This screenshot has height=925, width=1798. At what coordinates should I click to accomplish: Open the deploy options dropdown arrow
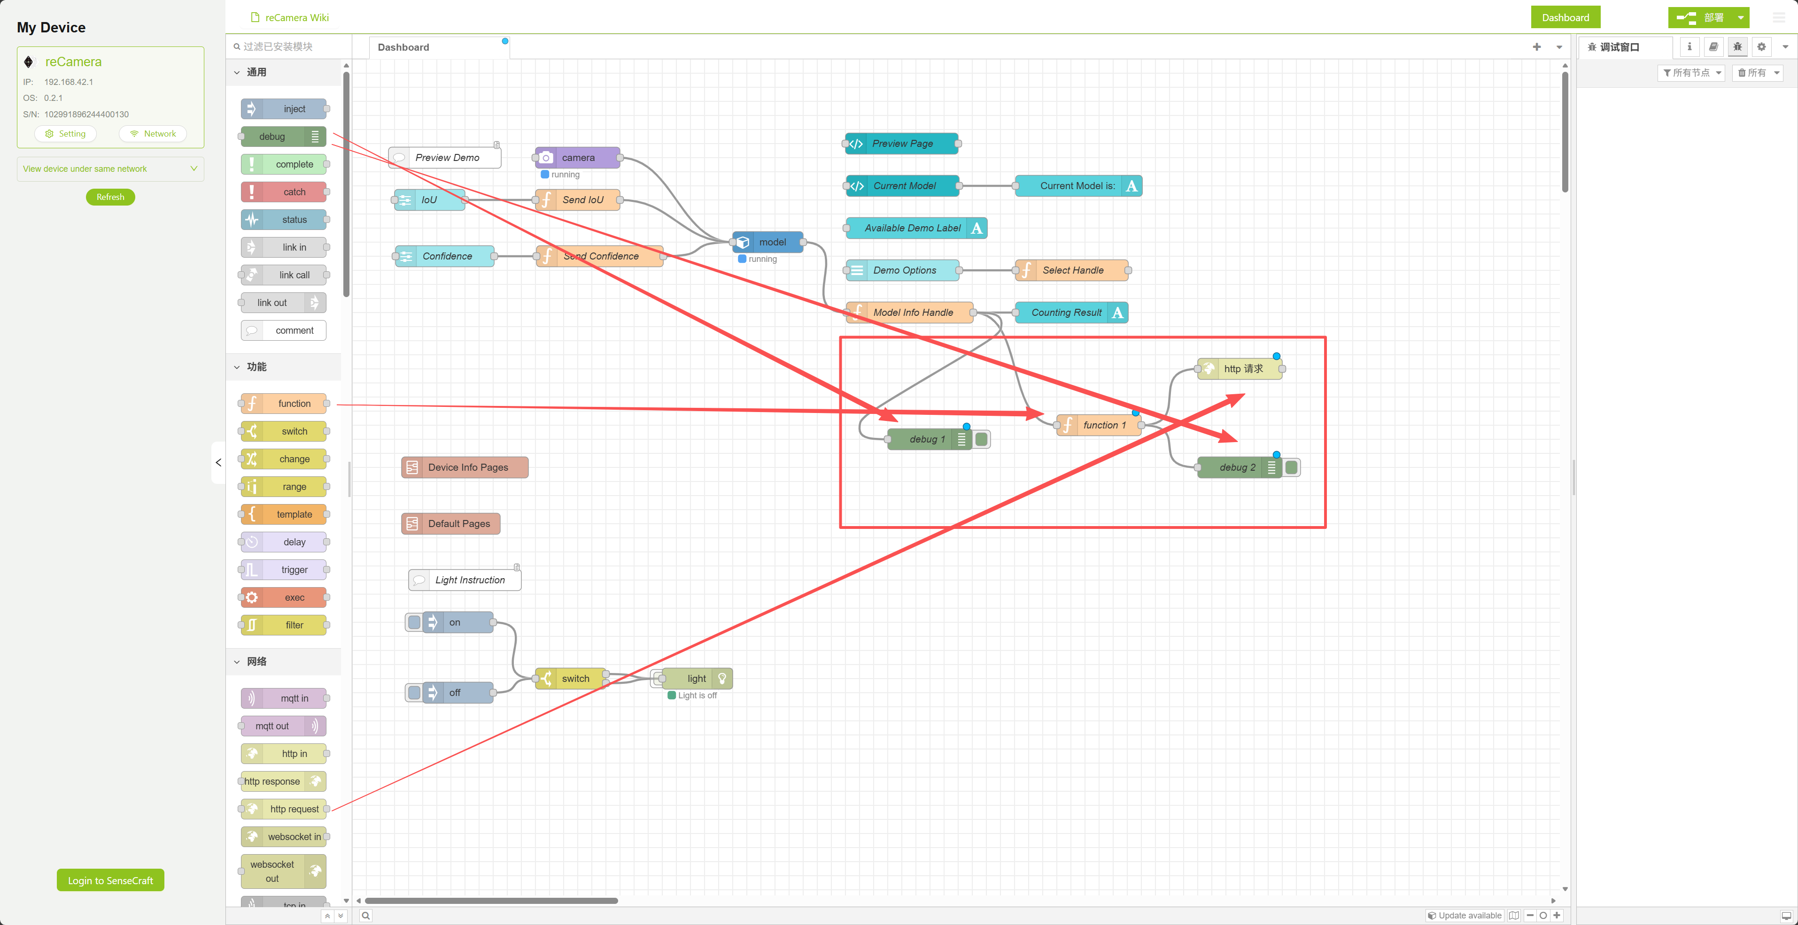pyautogui.click(x=1741, y=17)
